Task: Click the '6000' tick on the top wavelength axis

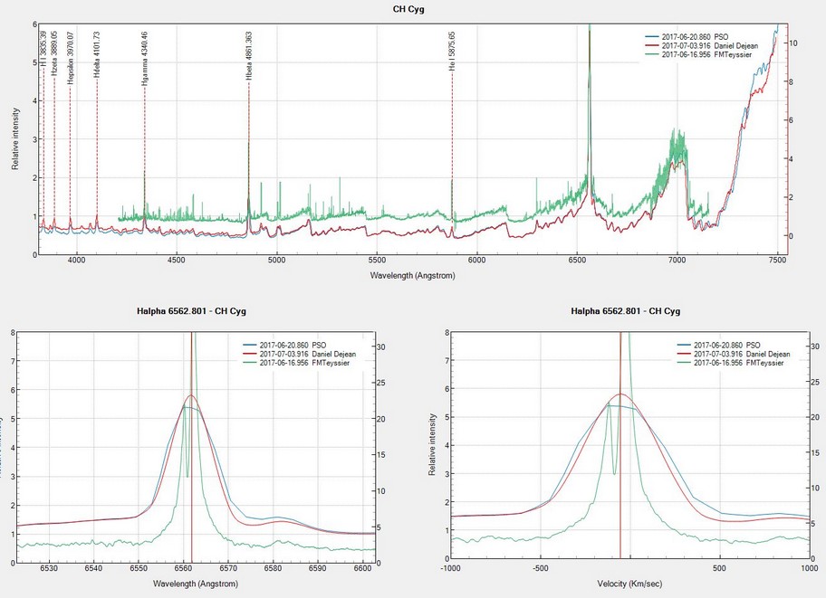Action: click(476, 260)
